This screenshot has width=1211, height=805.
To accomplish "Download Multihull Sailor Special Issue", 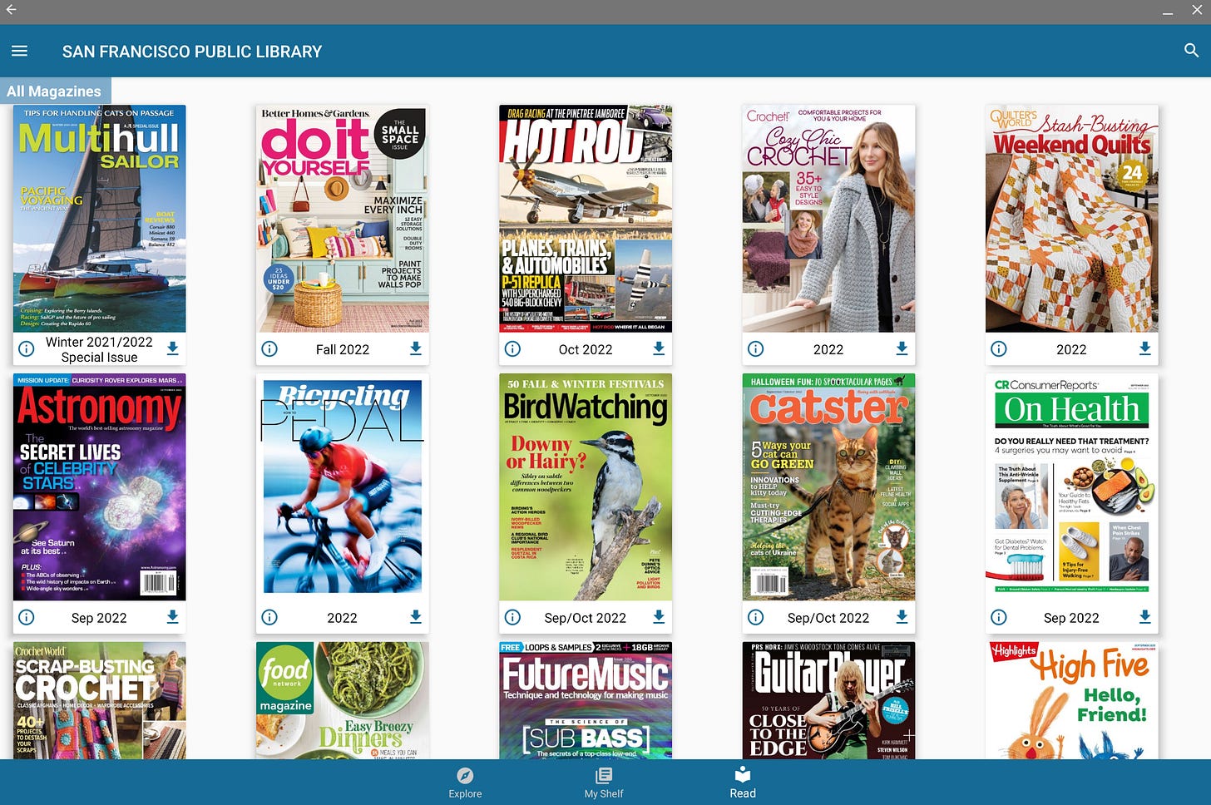I will pos(172,348).
